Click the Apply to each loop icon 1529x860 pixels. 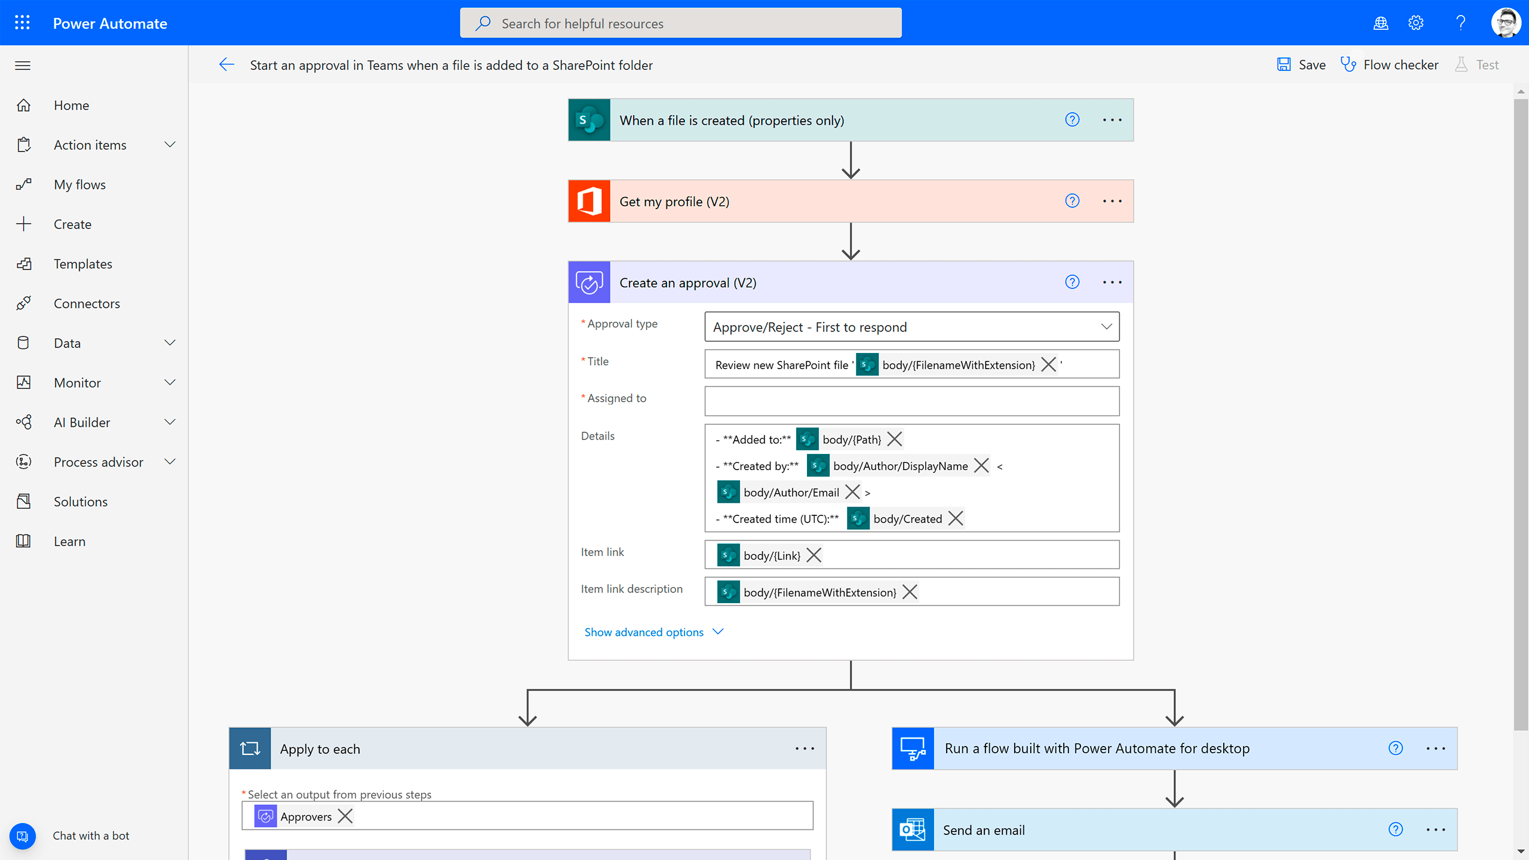click(249, 748)
